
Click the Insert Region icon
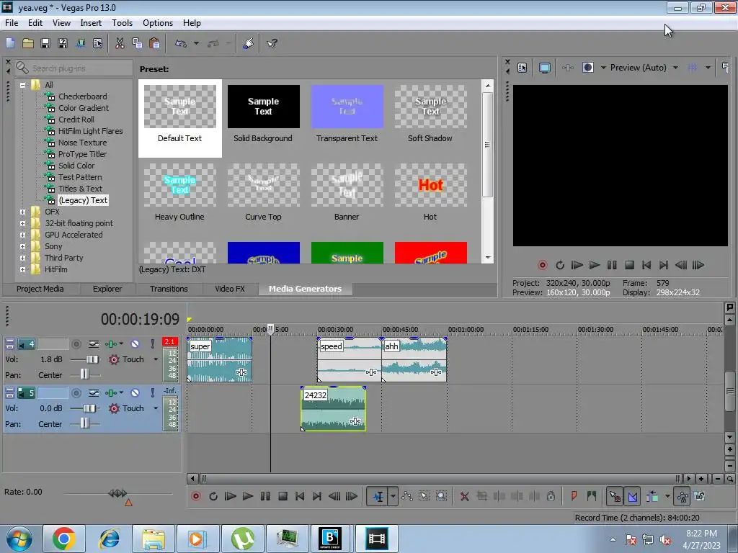coord(591,496)
